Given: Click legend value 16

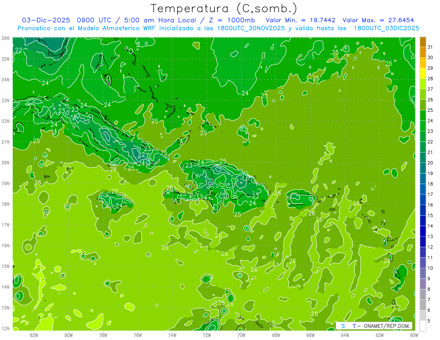Looking at the screenshot, I should click(430, 205).
